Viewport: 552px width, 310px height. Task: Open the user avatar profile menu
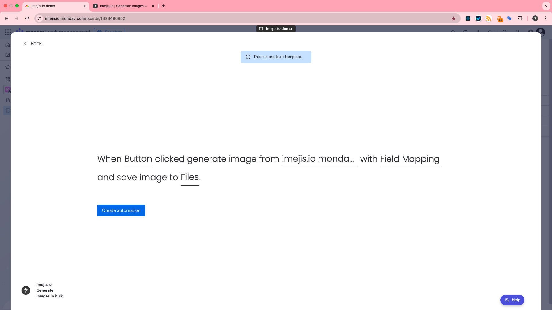point(540,32)
